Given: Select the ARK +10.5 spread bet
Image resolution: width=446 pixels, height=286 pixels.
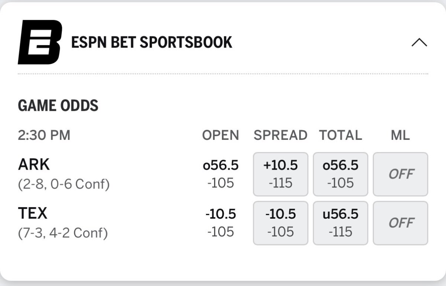Looking at the screenshot, I should [x=281, y=174].
